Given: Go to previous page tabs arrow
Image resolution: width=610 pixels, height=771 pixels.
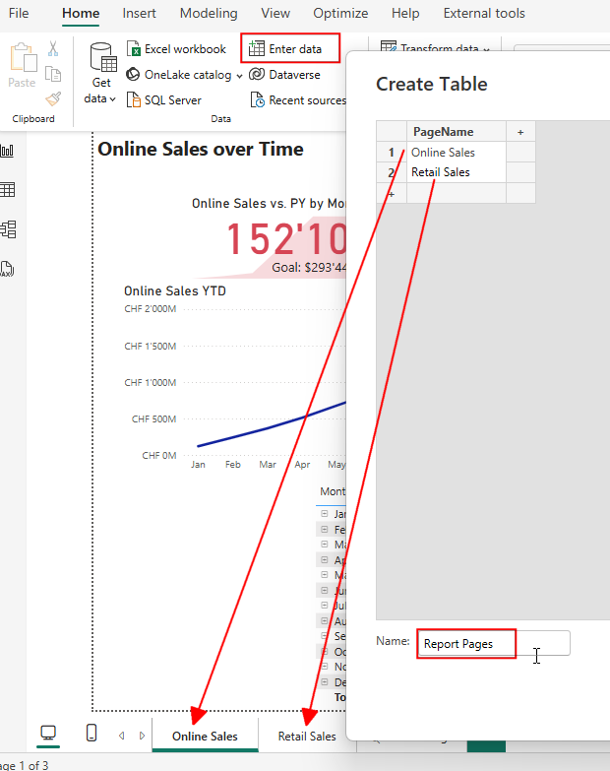Looking at the screenshot, I should pos(121,737).
